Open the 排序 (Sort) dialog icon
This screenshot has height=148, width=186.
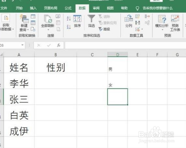(x=77, y=19)
